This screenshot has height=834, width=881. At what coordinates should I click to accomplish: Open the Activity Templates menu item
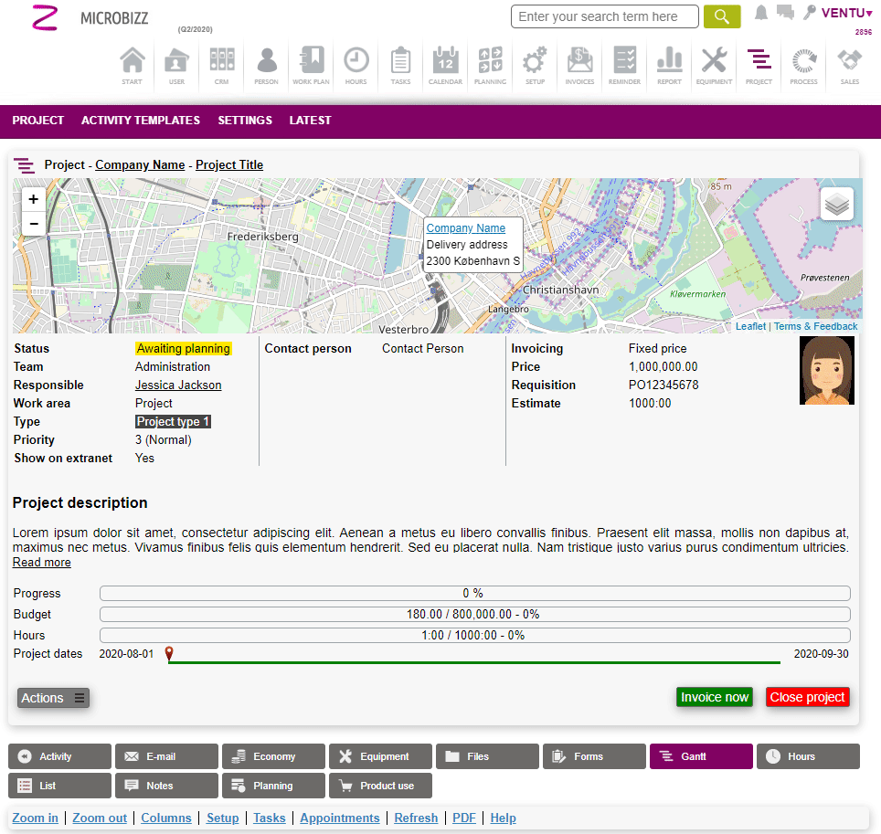[141, 121]
